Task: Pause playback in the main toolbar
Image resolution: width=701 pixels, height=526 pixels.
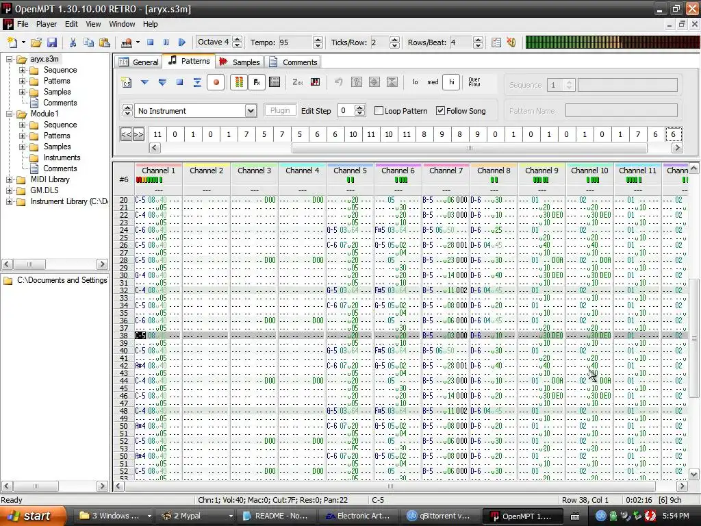Action: 166,42
